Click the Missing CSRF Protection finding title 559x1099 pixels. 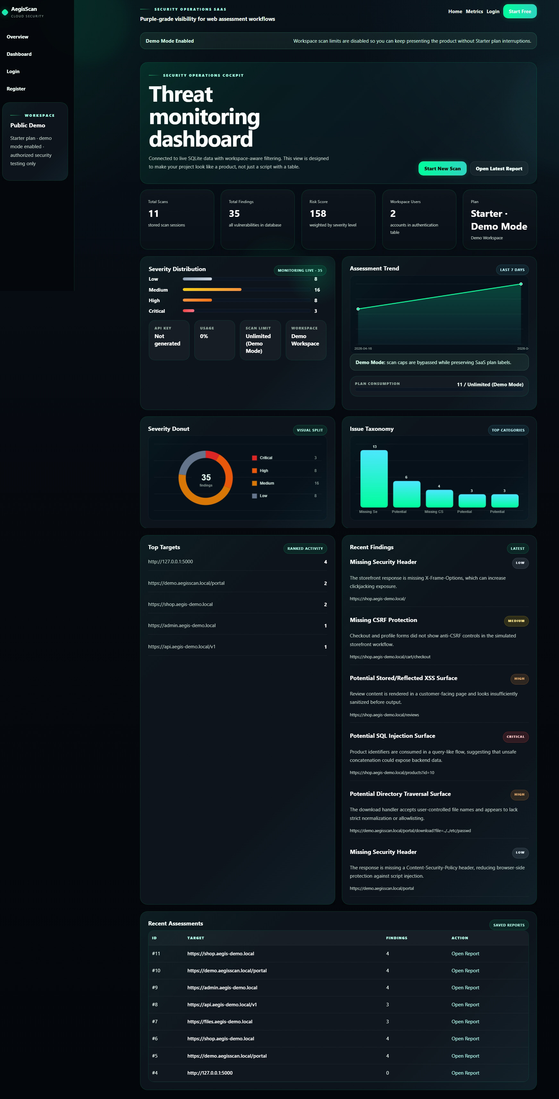tap(383, 620)
